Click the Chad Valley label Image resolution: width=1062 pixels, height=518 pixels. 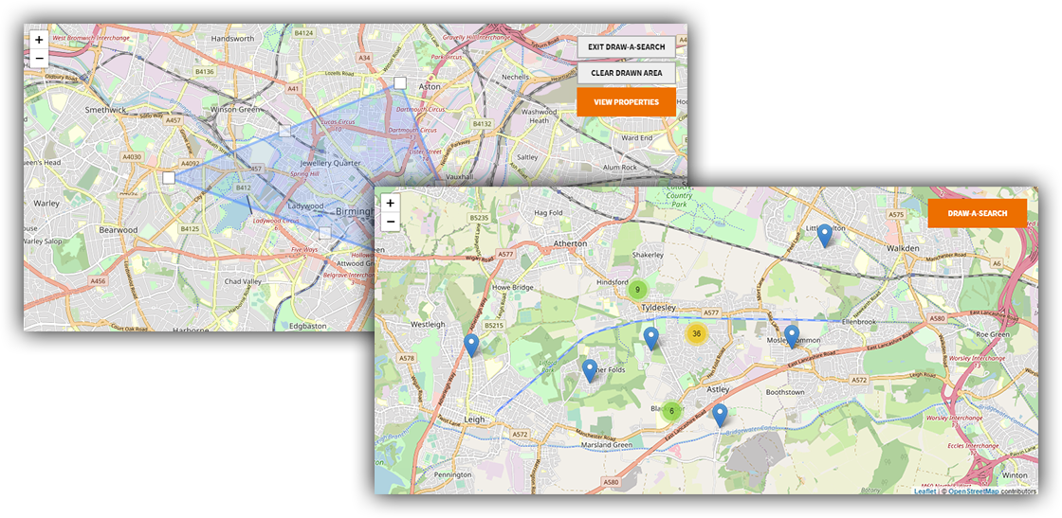pyautogui.click(x=243, y=280)
